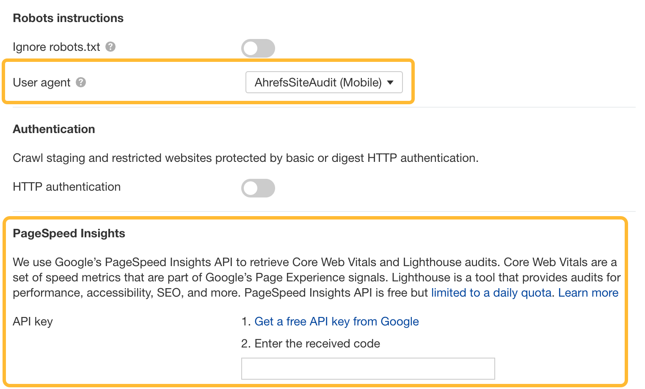
Task: Click inside the API key input box
Action: pos(368,368)
